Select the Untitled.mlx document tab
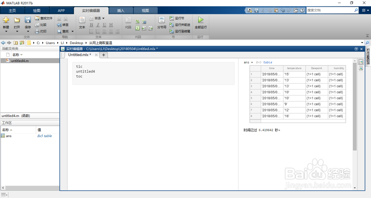The width and height of the screenshot is (371, 198). click(x=79, y=55)
